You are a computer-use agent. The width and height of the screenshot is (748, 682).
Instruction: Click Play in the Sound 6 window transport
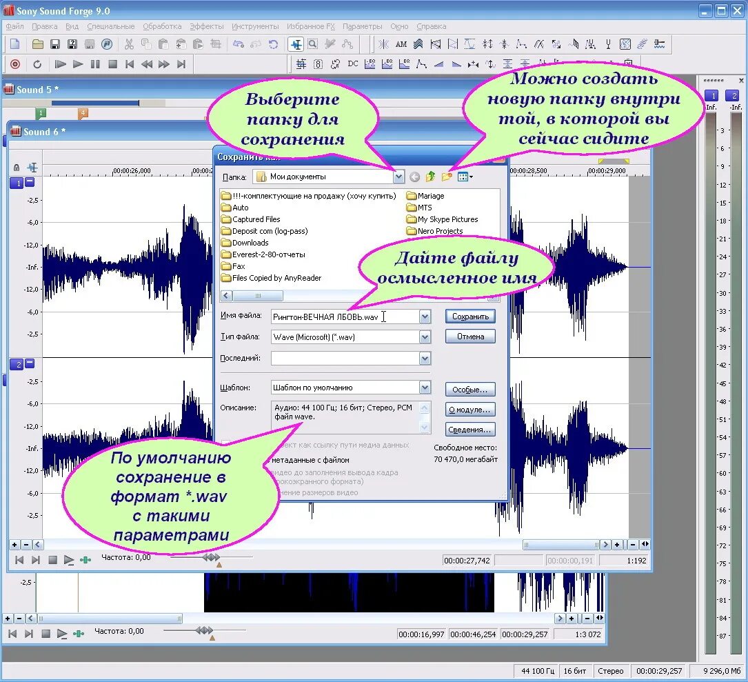click(x=69, y=560)
